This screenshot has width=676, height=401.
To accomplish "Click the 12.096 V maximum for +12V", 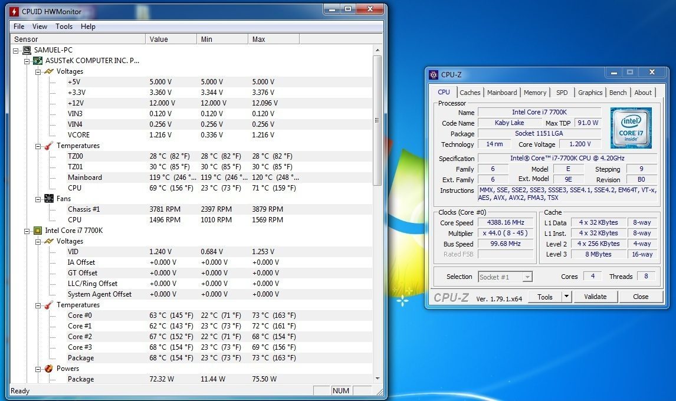I will pos(265,103).
